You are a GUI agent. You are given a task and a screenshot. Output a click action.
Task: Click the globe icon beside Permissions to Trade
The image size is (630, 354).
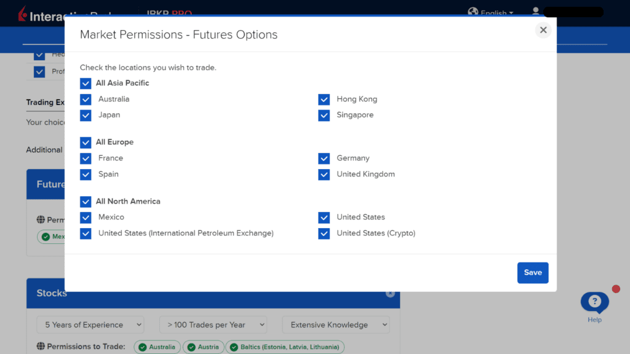(x=39, y=347)
